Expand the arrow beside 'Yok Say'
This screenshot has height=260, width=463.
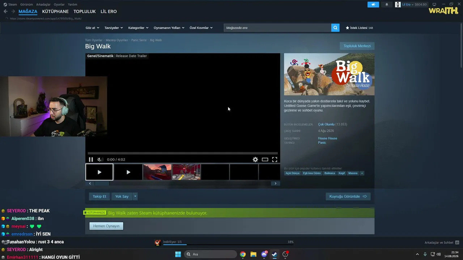(135, 196)
